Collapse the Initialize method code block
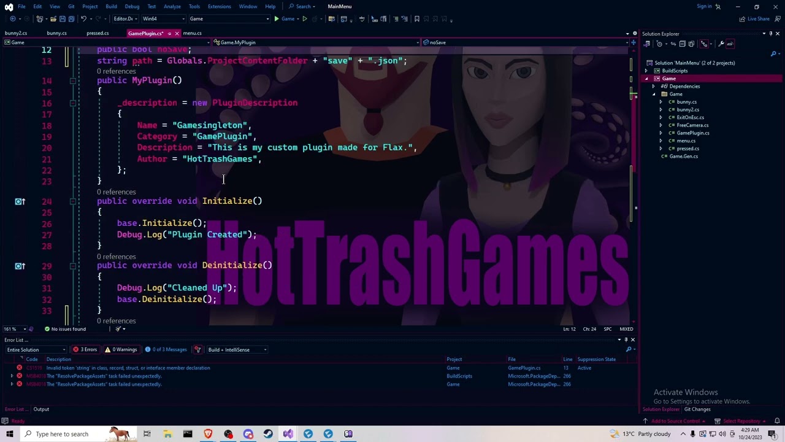785x442 pixels. [72, 201]
